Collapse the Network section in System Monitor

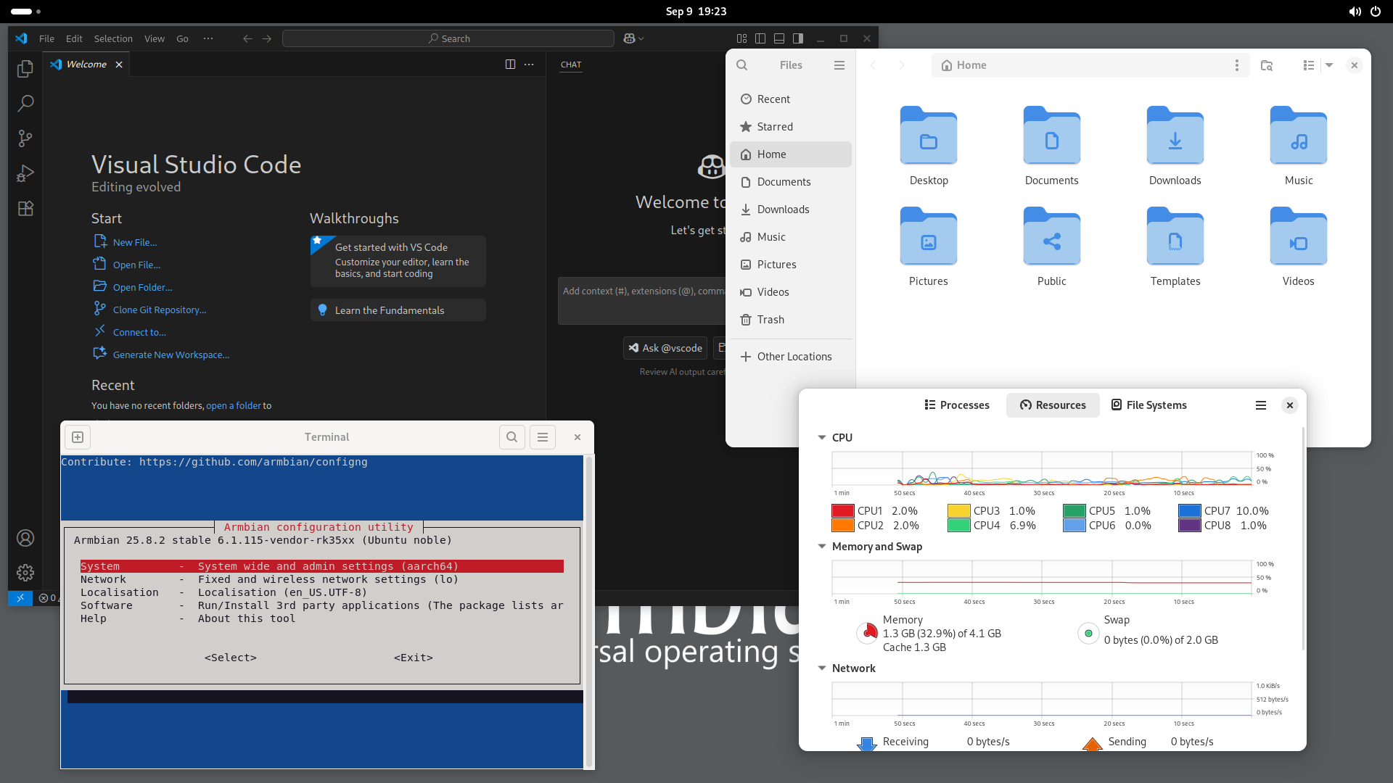pyautogui.click(x=822, y=668)
